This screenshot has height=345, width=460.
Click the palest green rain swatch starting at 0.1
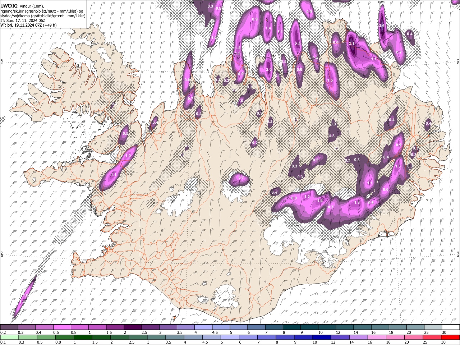(9, 337)
